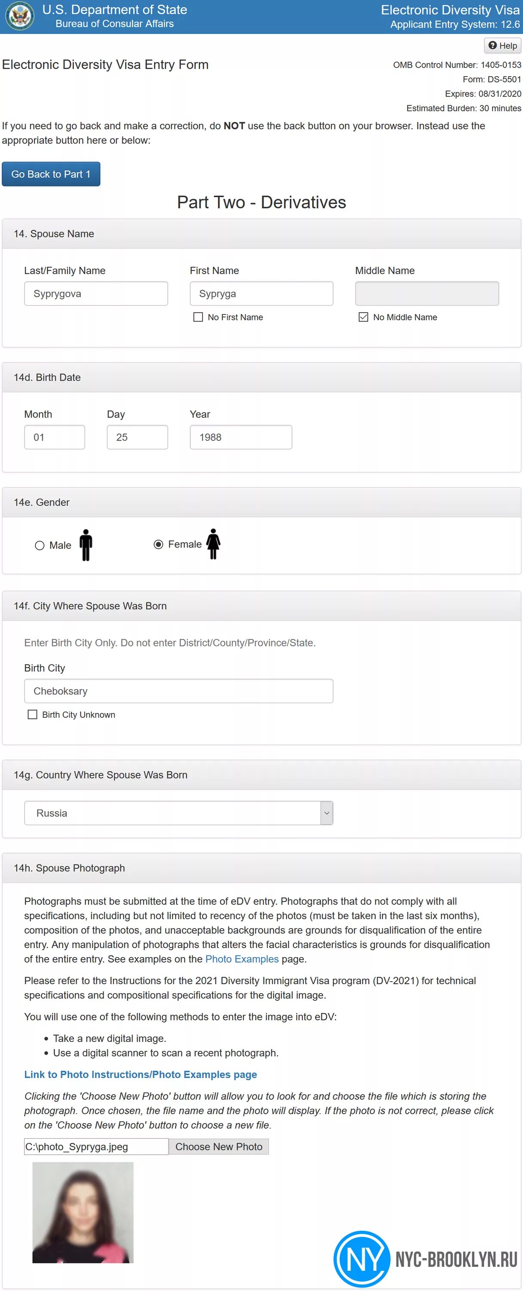Click the female figure icon

(x=213, y=544)
